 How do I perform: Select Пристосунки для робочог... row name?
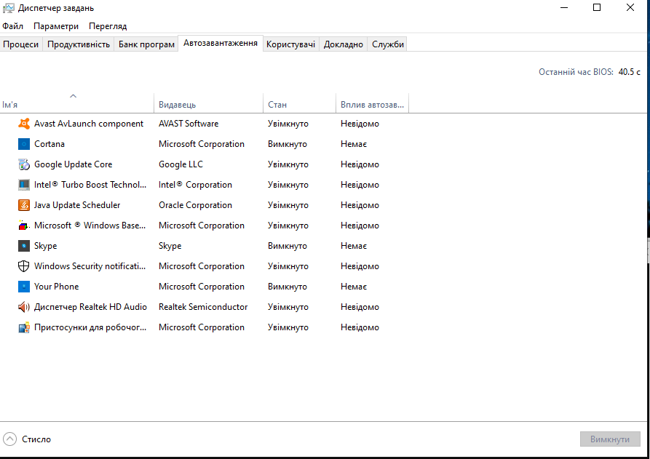(90, 327)
